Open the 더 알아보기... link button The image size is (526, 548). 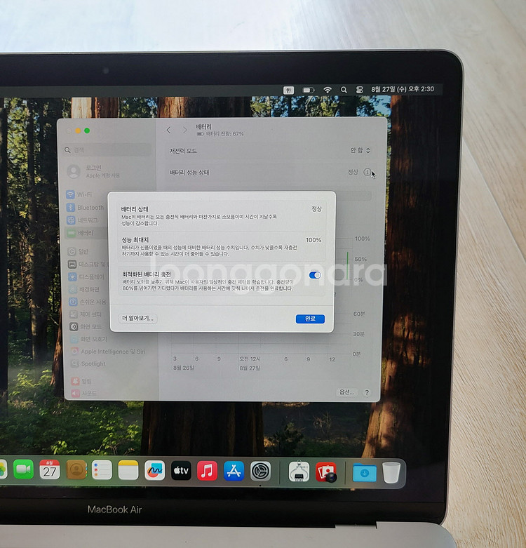tap(137, 318)
